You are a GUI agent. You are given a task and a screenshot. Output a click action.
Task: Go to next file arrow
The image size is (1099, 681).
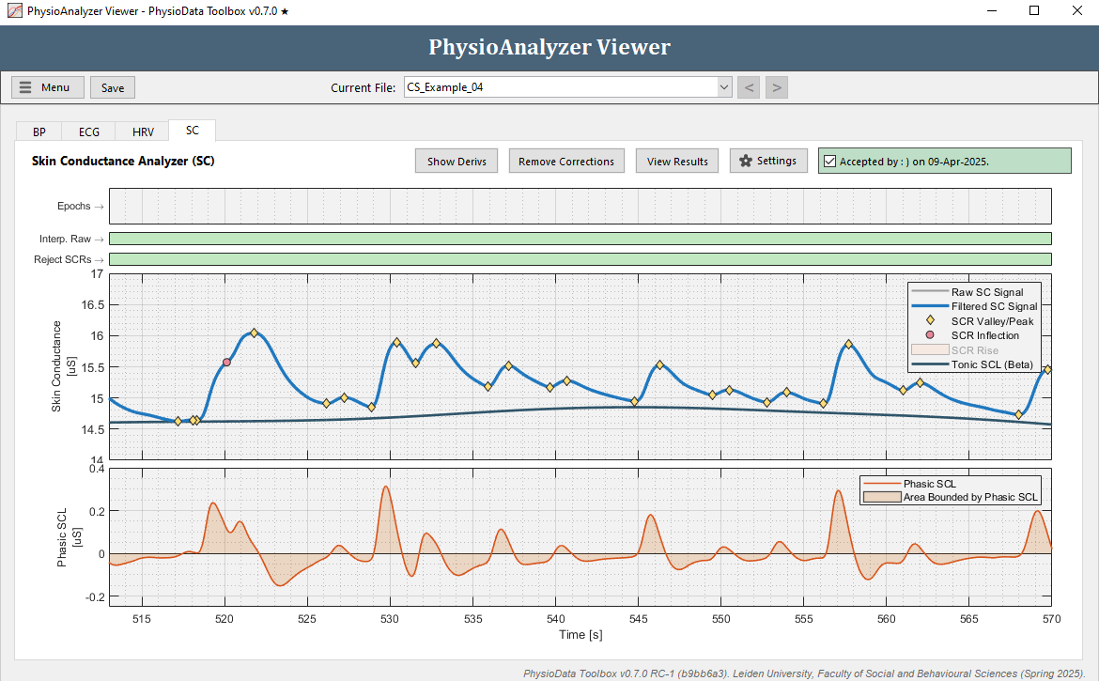777,87
